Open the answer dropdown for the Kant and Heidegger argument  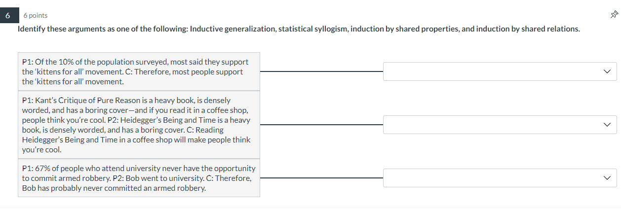tap(500, 125)
